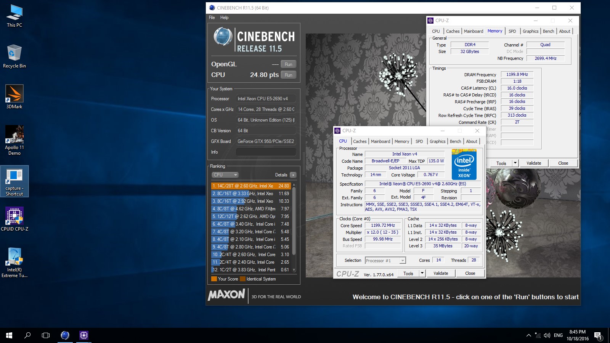Switch to Caches tab in Memory CPU-Z window
610x343 pixels.
[x=453, y=32]
